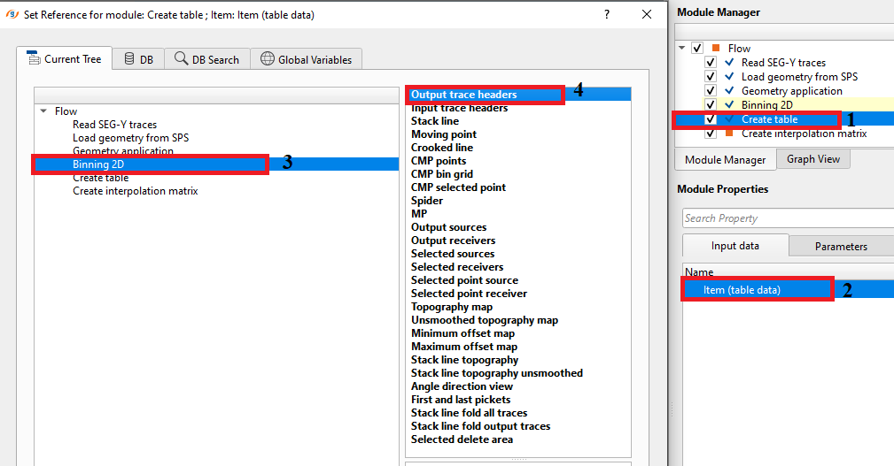Select Create table in dialog tree
This screenshot has width=894, height=466.
100,178
